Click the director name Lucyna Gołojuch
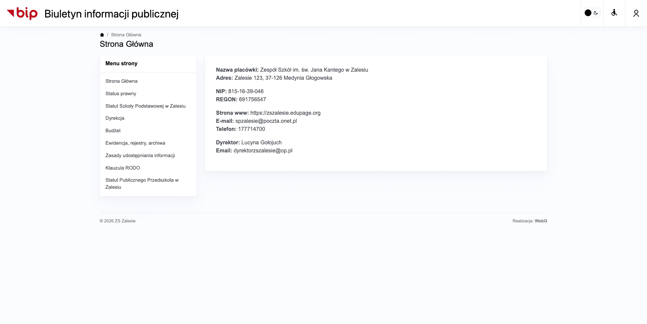 [261, 142]
